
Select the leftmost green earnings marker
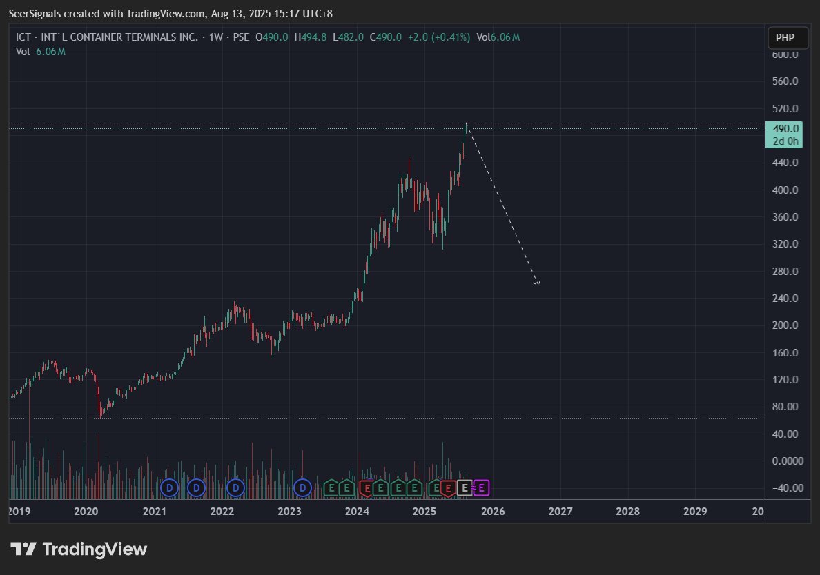tap(331, 488)
